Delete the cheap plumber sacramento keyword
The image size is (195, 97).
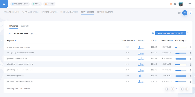click(x=190, y=47)
